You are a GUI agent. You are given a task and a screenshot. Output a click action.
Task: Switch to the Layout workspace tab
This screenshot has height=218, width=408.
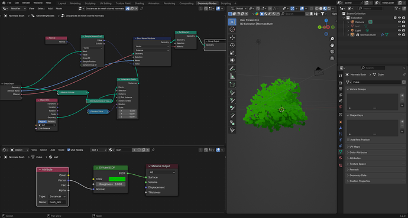(x=62, y=4)
